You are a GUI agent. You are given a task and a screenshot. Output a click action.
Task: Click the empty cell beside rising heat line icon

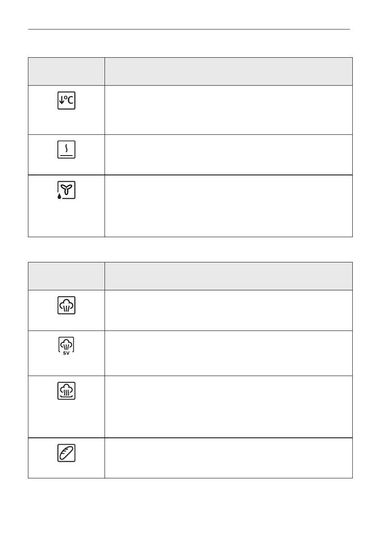[228, 155]
